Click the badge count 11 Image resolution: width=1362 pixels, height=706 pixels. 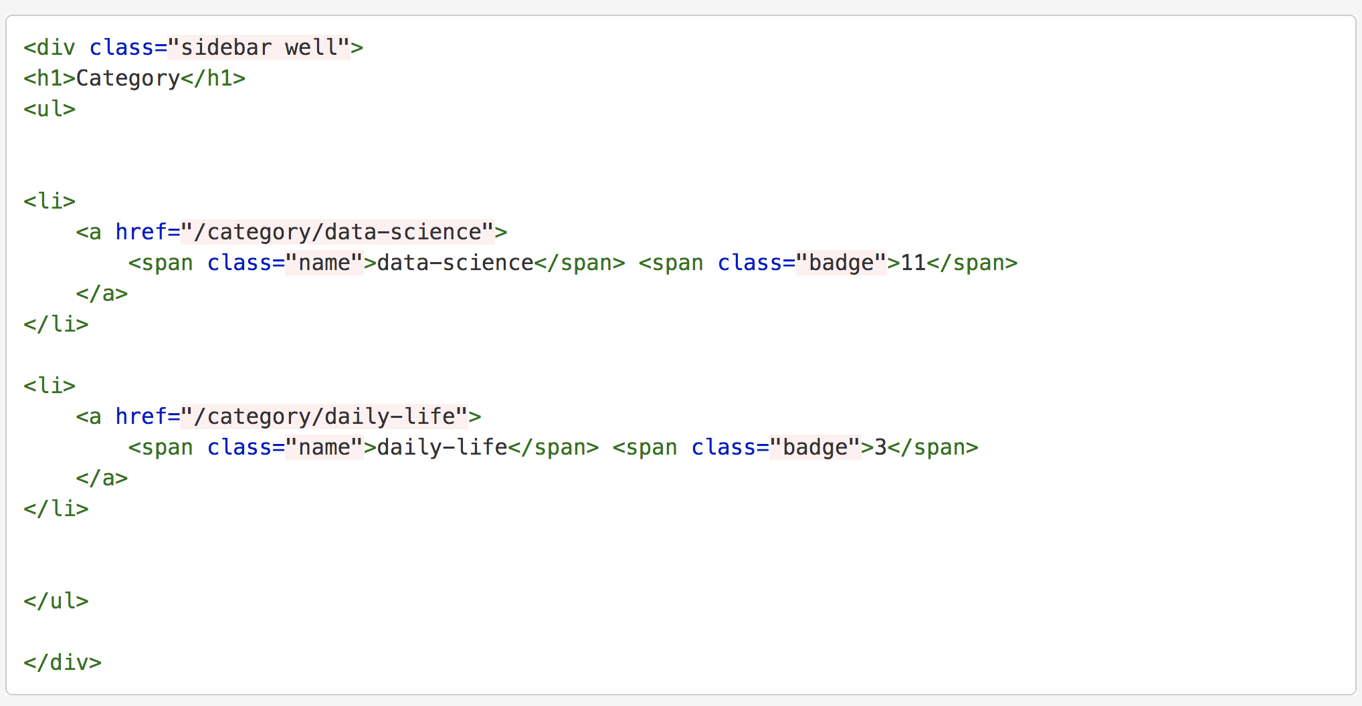pos(913,263)
